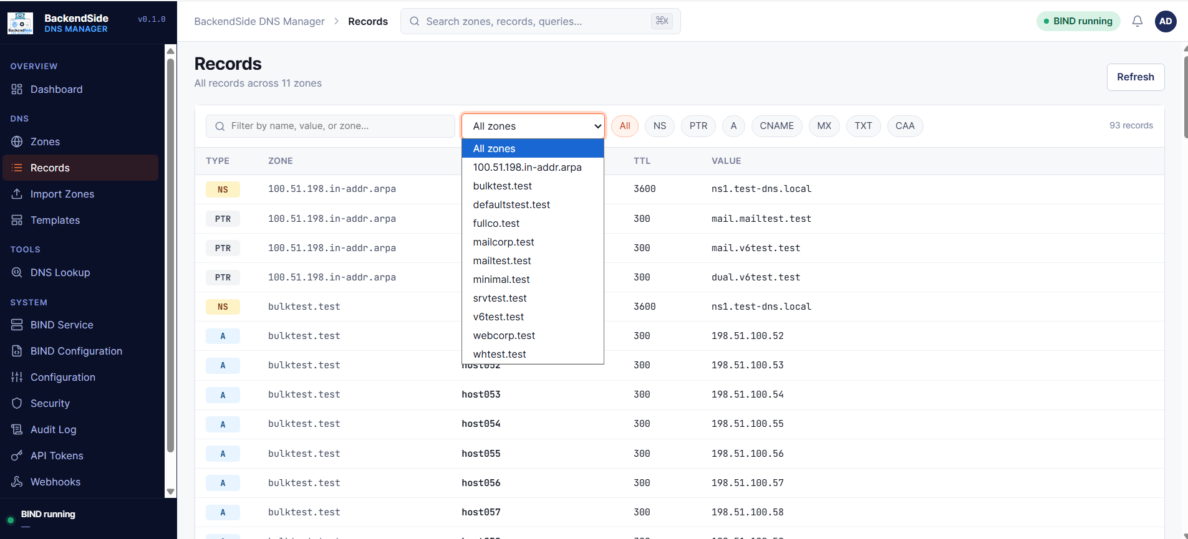The image size is (1188, 539).
Task: Collapse the All zones dropdown
Action: point(533,126)
